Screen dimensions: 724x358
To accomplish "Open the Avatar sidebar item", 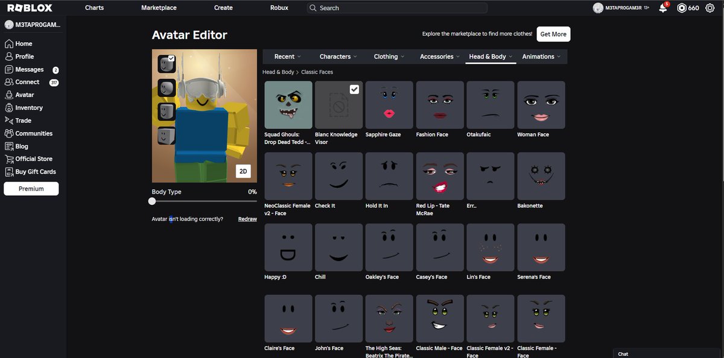I will (x=20, y=95).
